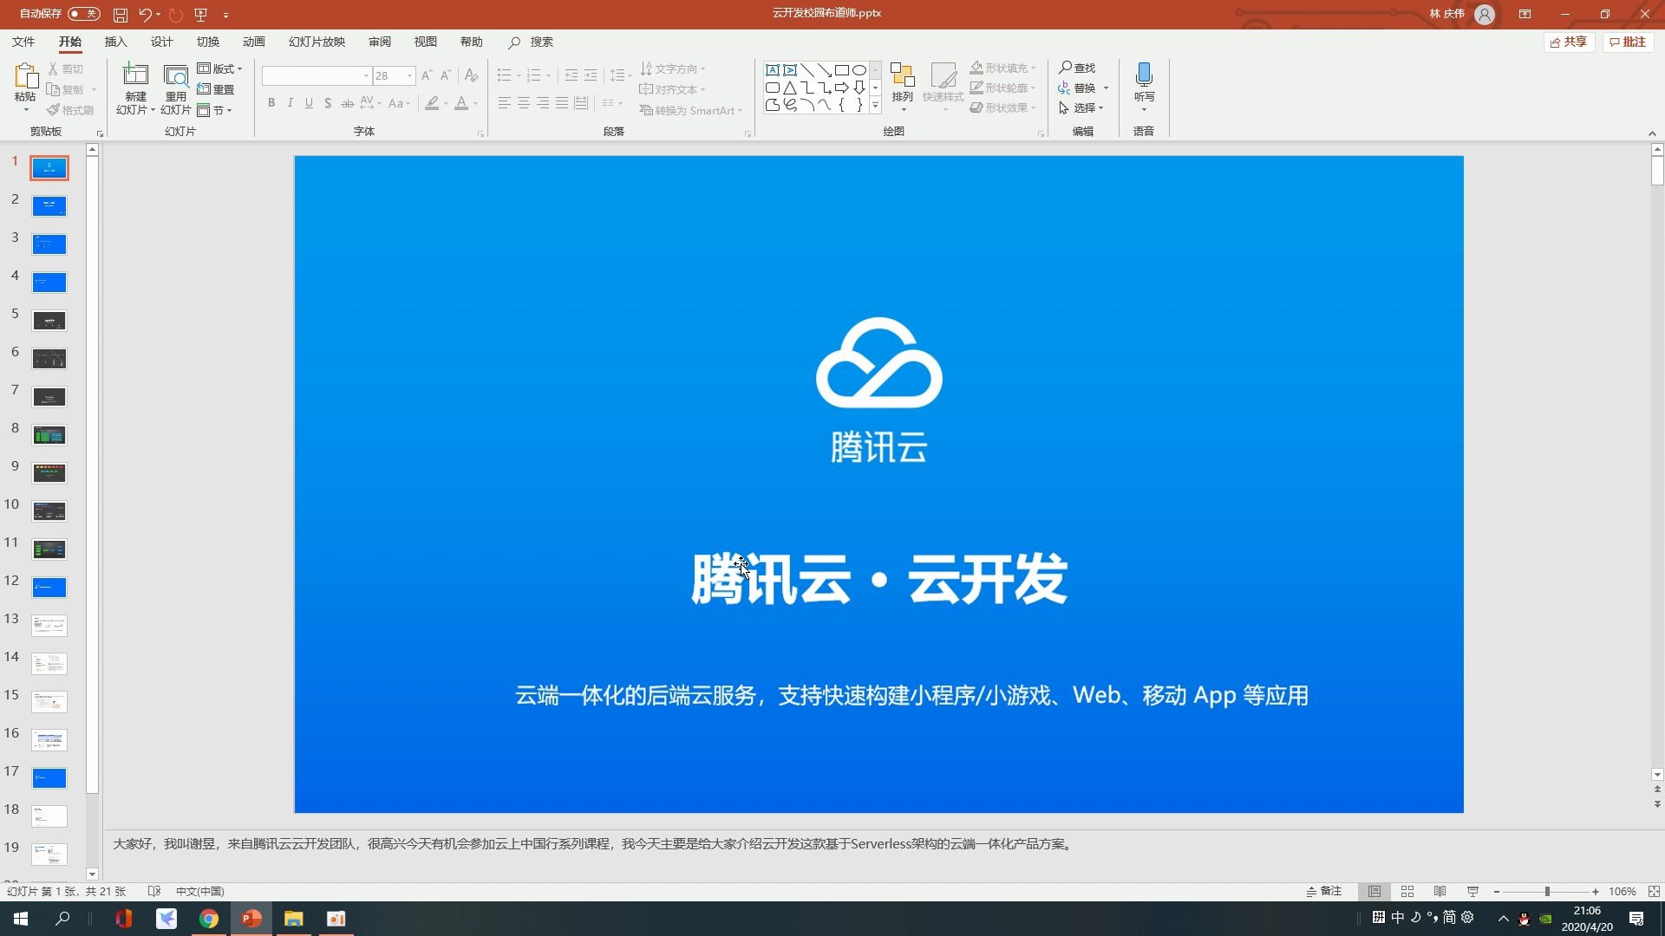Expand the shapes gallery with the More arrow
This screenshot has height=936, width=1665.
[x=875, y=105]
